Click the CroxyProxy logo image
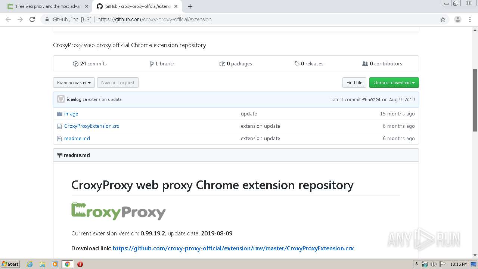 coord(118,211)
